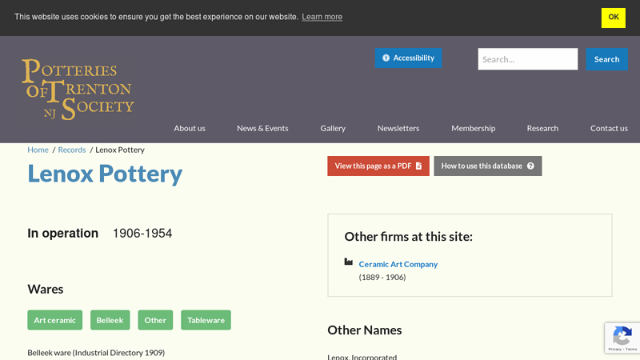This screenshot has height=360, width=640.
Task: Open the Ceramic Art Company link
Action: 398,264
